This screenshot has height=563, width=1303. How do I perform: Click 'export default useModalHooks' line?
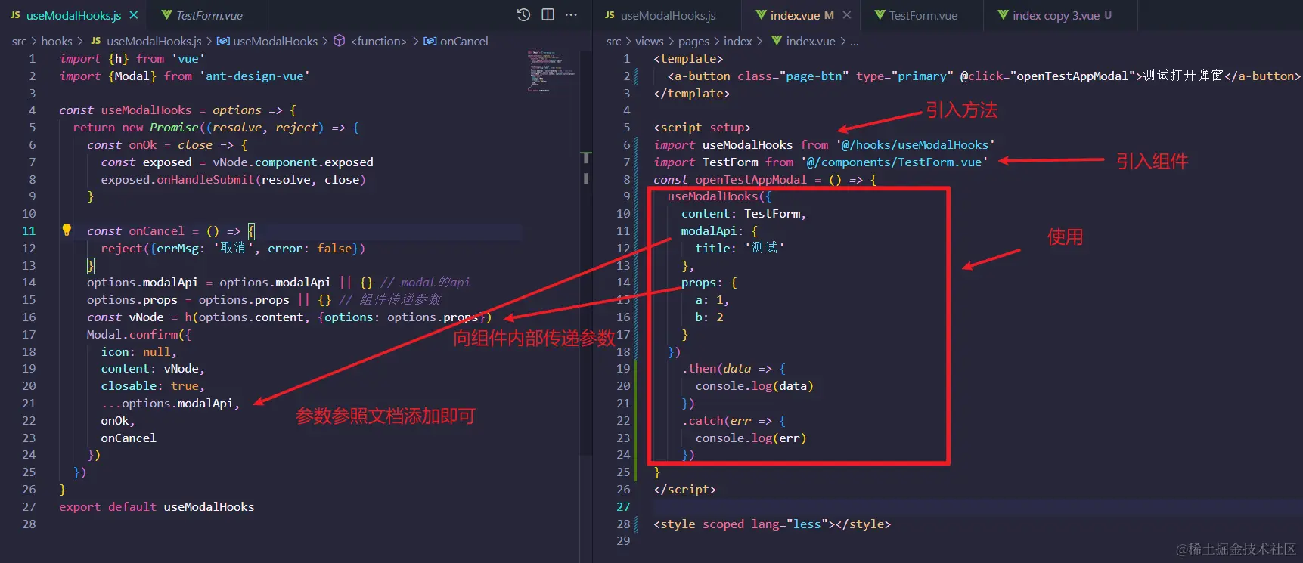157,506
